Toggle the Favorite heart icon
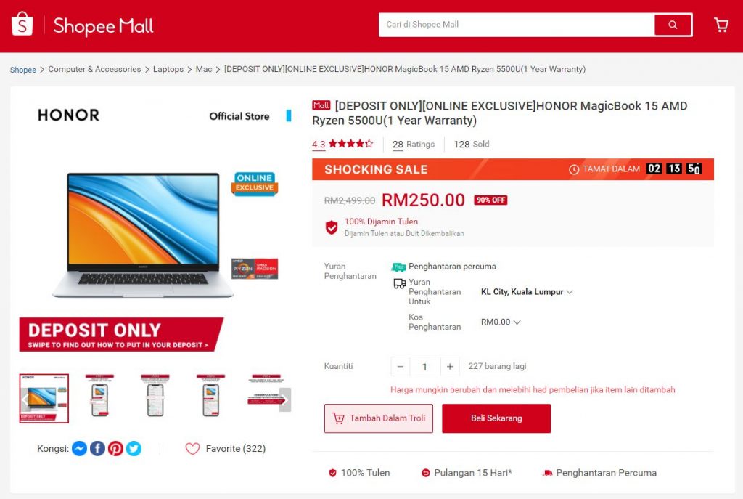 tap(192, 448)
